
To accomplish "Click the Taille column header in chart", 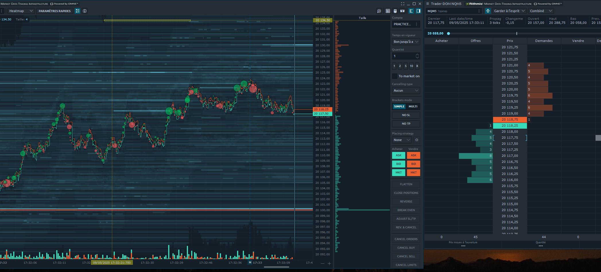I will (x=362, y=18).
